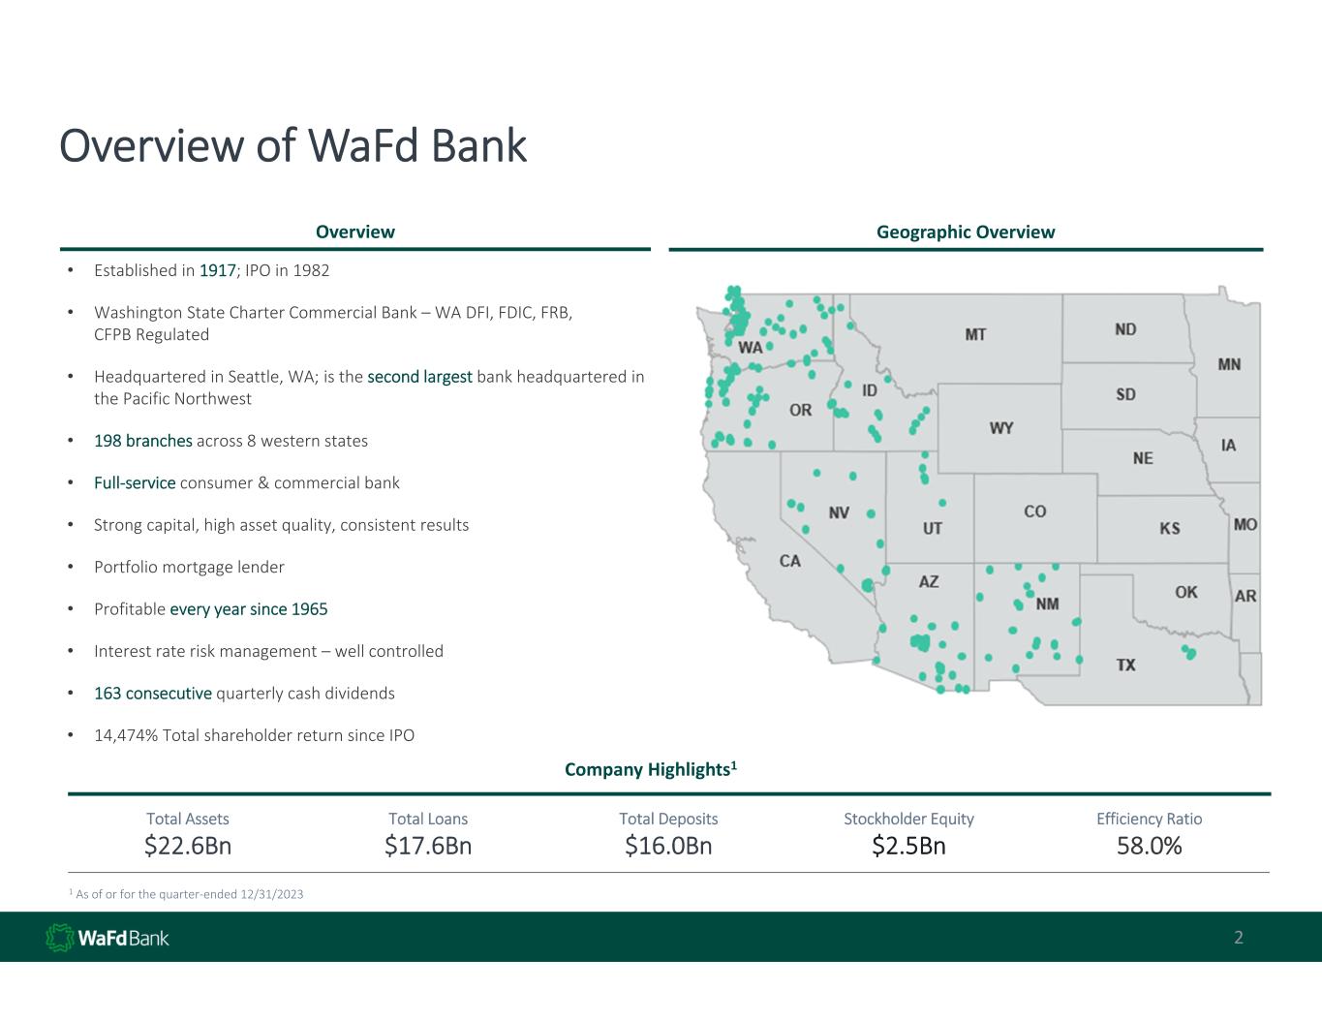This screenshot has height=1022, width=1322.
Task: Click 'every year since 1965' text
Action: tap(248, 609)
